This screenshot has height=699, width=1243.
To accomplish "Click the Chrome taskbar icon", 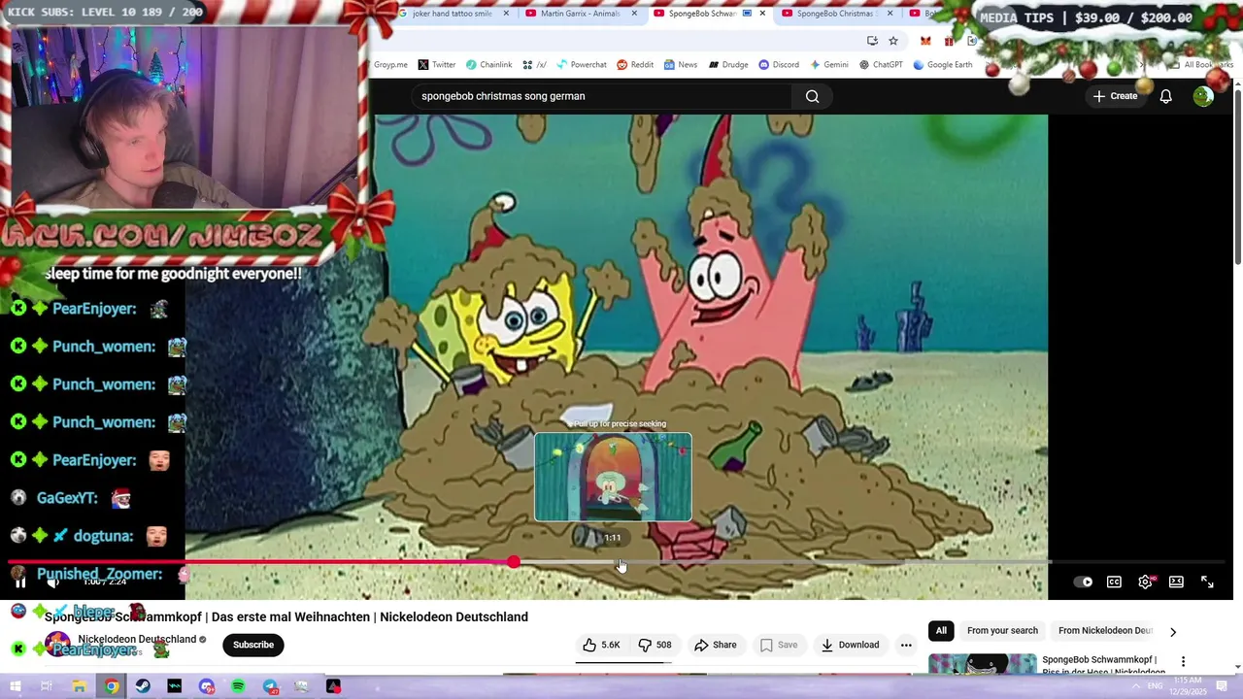I will pos(112,686).
